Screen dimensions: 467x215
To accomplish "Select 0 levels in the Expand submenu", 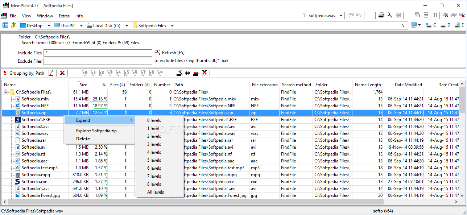I will pos(159,120).
